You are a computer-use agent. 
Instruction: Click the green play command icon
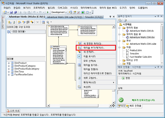tap(123, 78)
